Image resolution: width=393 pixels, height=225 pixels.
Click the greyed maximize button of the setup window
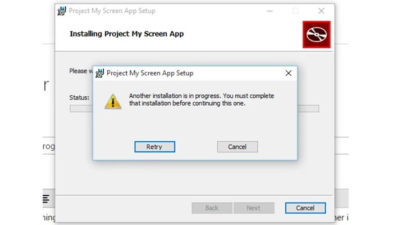(295, 11)
